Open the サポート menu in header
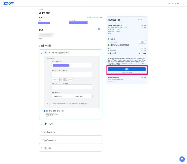The image size is (187, 164). [170, 3]
